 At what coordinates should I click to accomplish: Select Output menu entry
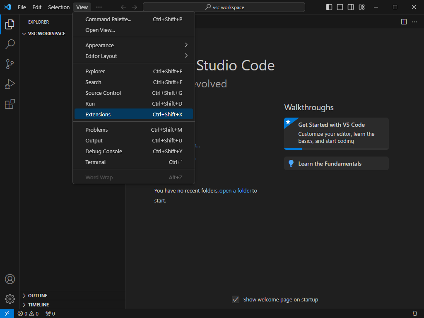pyautogui.click(x=134, y=141)
